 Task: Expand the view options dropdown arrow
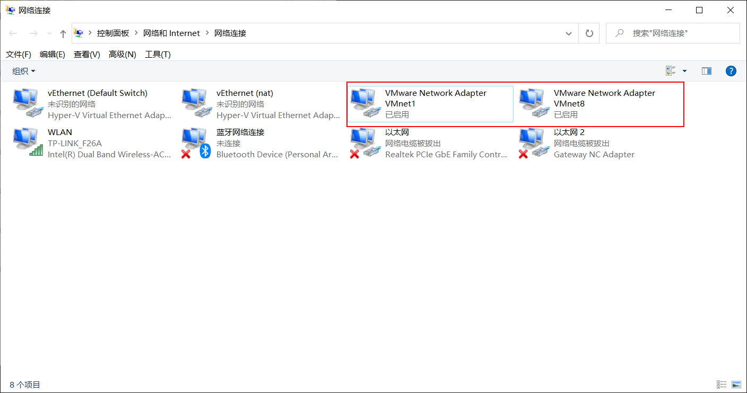tap(684, 71)
